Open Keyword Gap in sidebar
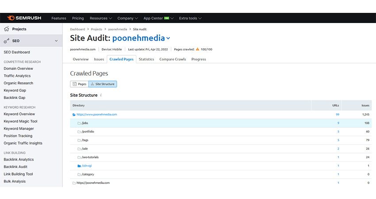Viewport: 376px width, 199px height. coord(15,90)
